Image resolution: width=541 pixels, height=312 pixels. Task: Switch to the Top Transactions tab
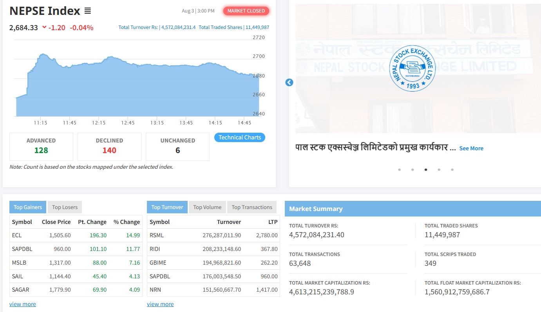[252, 207]
